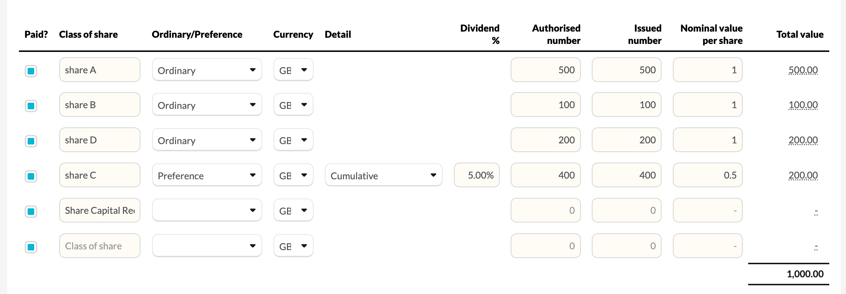This screenshot has width=846, height=294.
Task: Open currency dropdown for share D
Action: tap(293, 140)
